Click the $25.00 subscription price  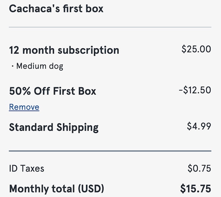pyautogui.click(x=196, y=49)
